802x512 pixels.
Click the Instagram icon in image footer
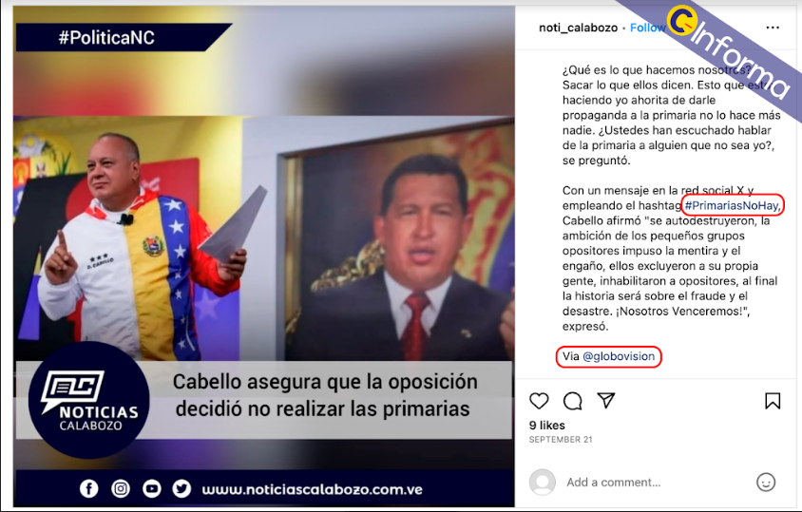(121, 489)
